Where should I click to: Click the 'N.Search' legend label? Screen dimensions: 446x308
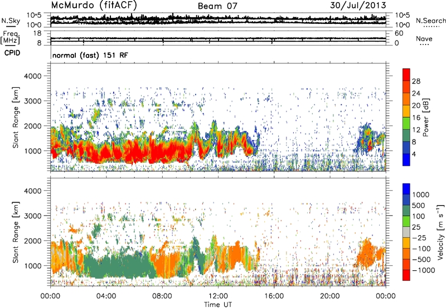[430, 21]
